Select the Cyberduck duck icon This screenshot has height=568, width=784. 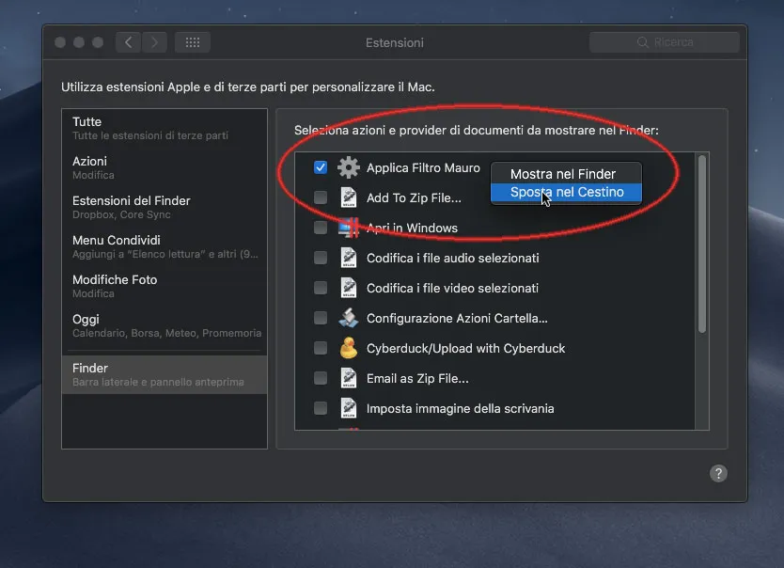[349, 348]
